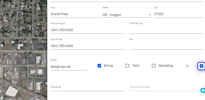Click the NE Flint St map label
This screenshot has height=100, width=205.
(33, 23)
